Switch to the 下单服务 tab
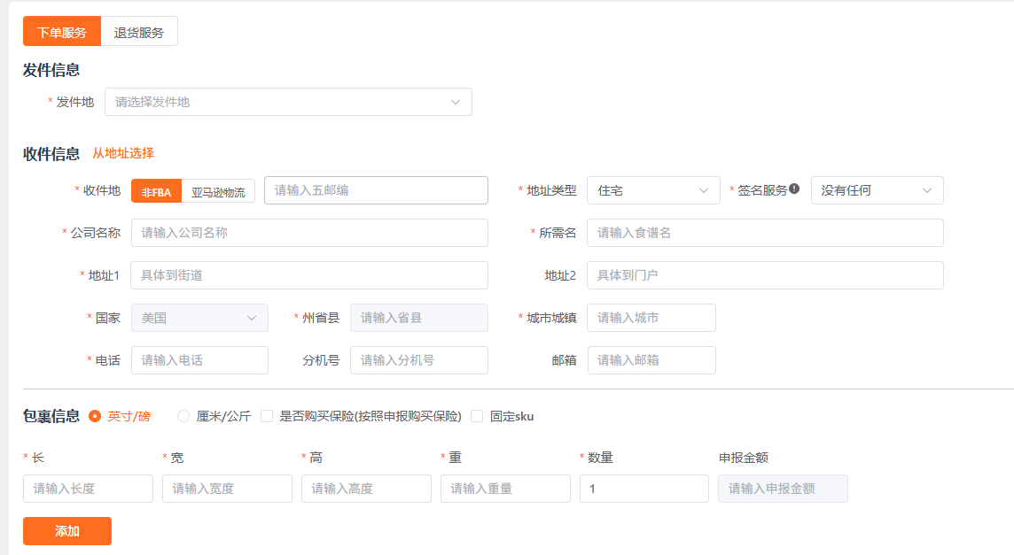This screenshot has height=555, width=1014. click(x=62, y=32)
